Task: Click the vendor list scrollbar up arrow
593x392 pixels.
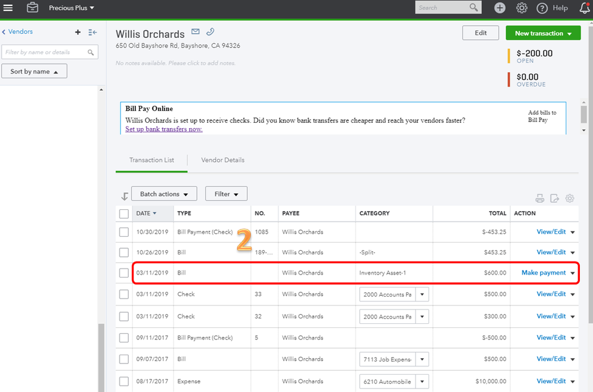Action: coord(101,90)
